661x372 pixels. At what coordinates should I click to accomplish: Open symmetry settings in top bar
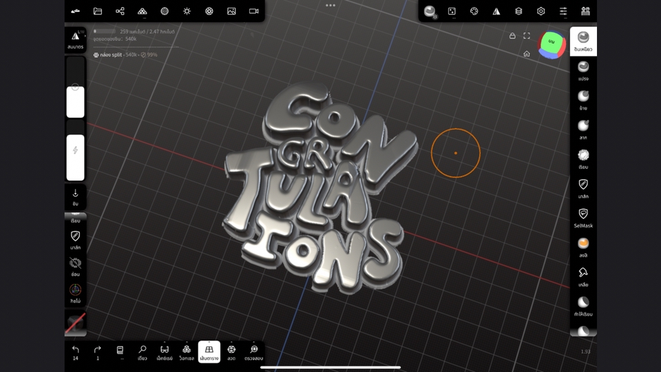(x=496, y=11)
